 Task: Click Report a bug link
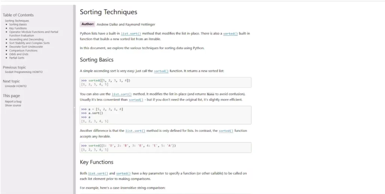click(x=13, y=101)
